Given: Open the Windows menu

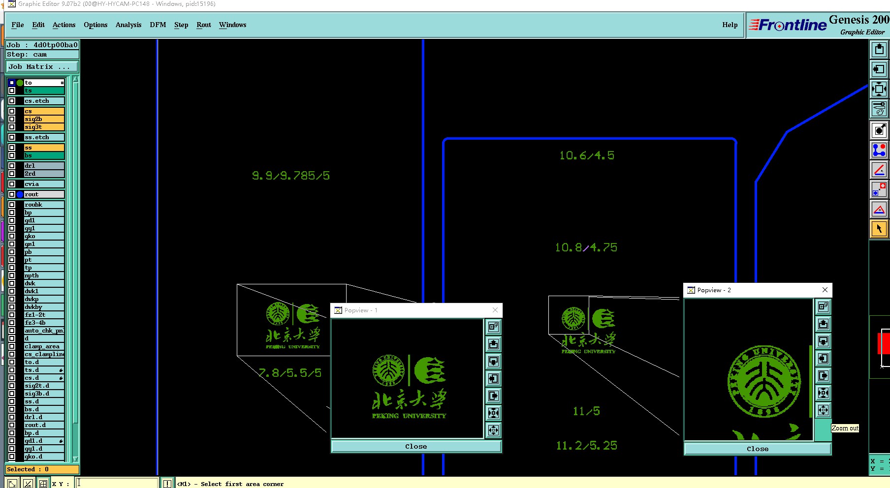Looking at the screenshot, I should pyautogui.click(x=233, y=25).
